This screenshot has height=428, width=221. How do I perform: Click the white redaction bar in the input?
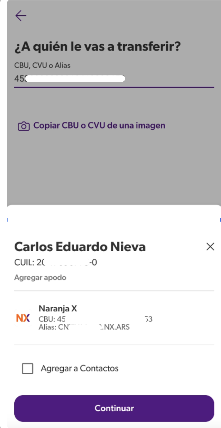pos(75,79)
